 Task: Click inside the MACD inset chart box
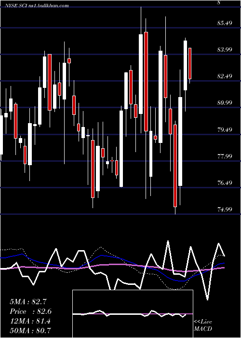point(133,314)
